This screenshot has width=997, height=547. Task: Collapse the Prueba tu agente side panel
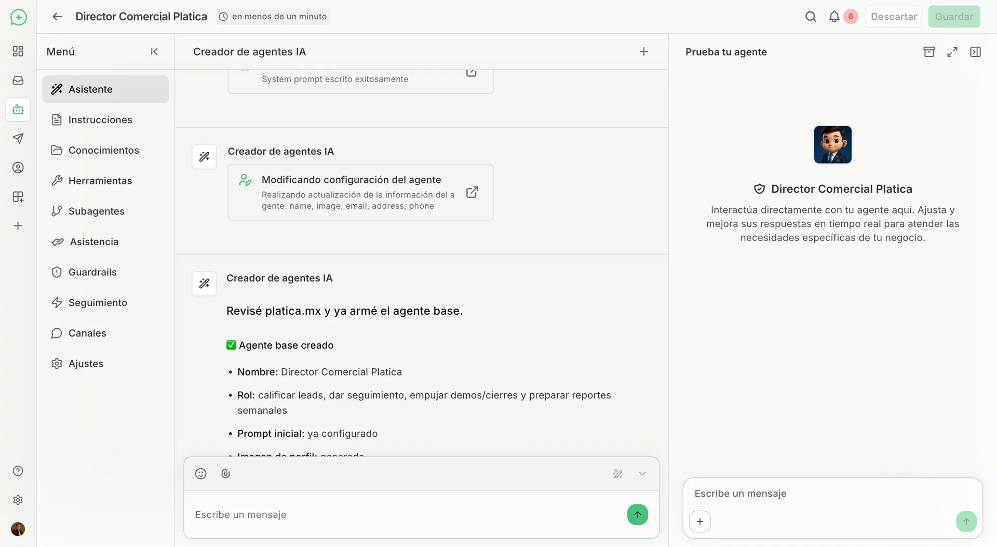pyautogui.click(x=976, y=51)
